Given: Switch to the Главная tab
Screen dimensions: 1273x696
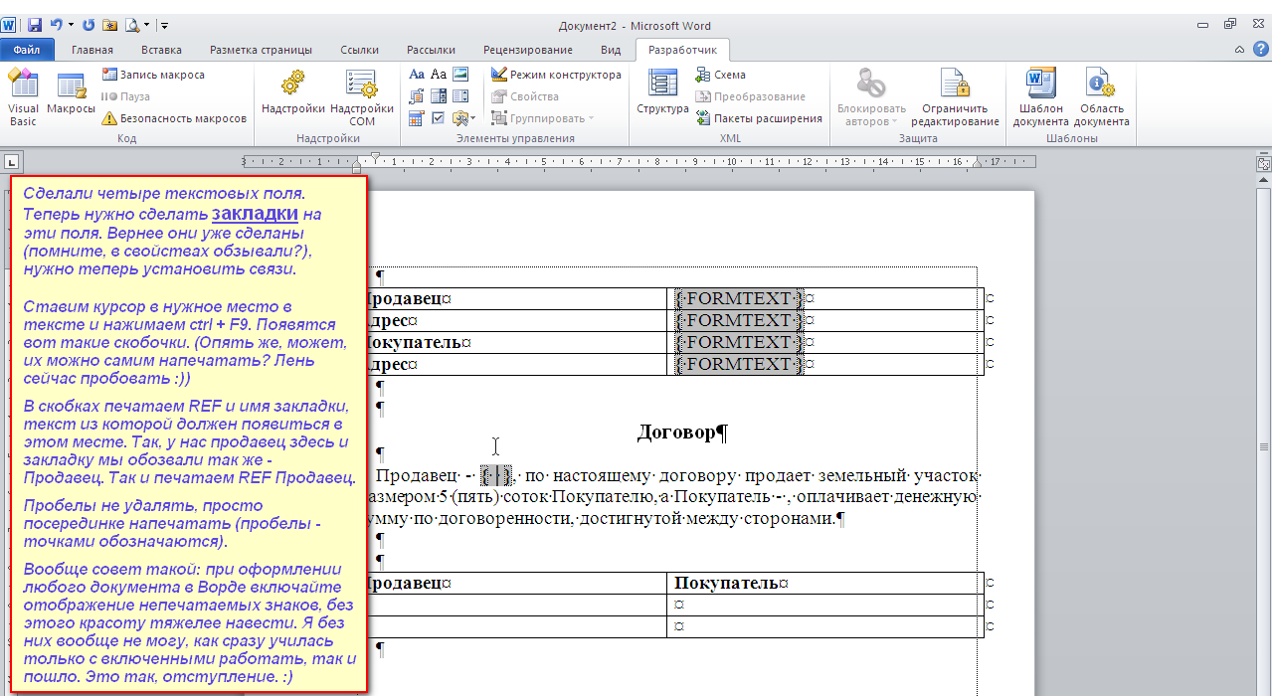Looking at the screenshot, I should click(92, 50).
